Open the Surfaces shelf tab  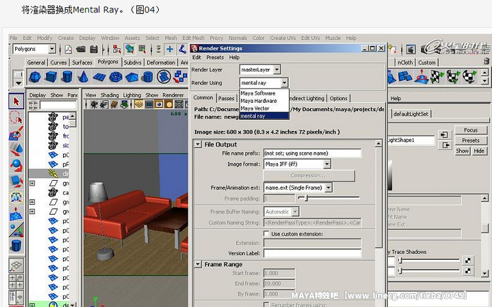coord(82,63)
